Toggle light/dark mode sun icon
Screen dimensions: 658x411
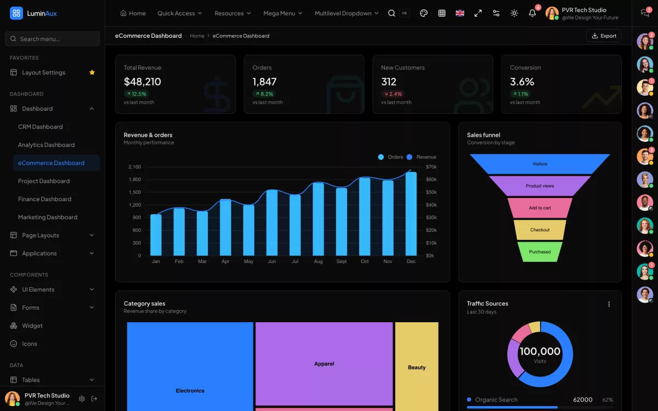click(514, 13)
